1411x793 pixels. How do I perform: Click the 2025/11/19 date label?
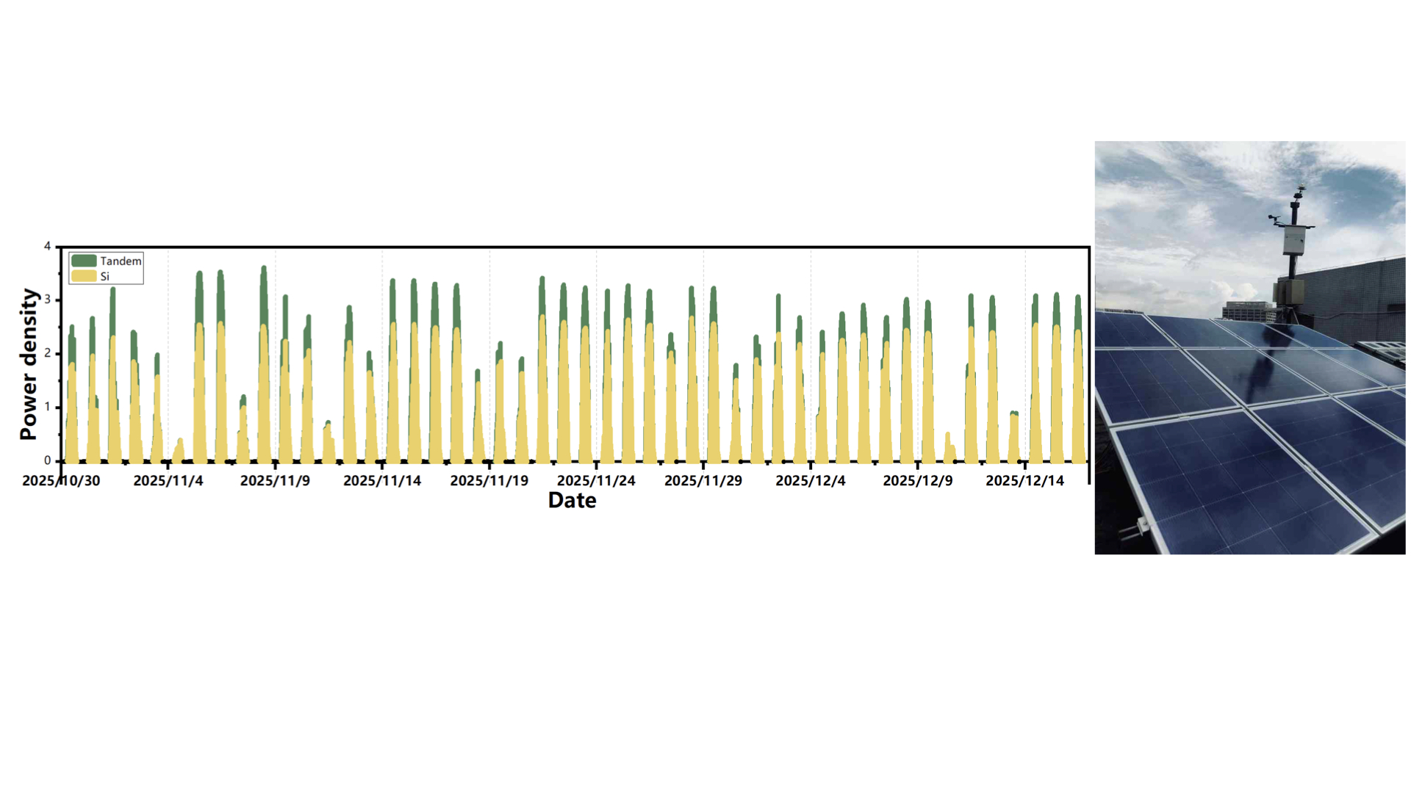pos(489,481)
